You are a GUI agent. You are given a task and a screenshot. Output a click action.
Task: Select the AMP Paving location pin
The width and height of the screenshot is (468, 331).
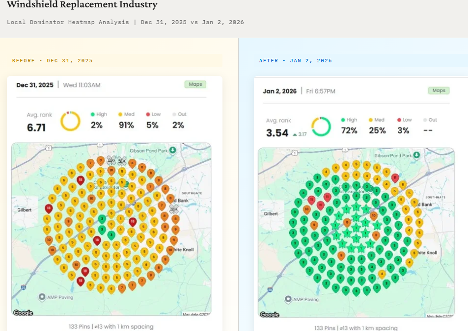[42, 297]
